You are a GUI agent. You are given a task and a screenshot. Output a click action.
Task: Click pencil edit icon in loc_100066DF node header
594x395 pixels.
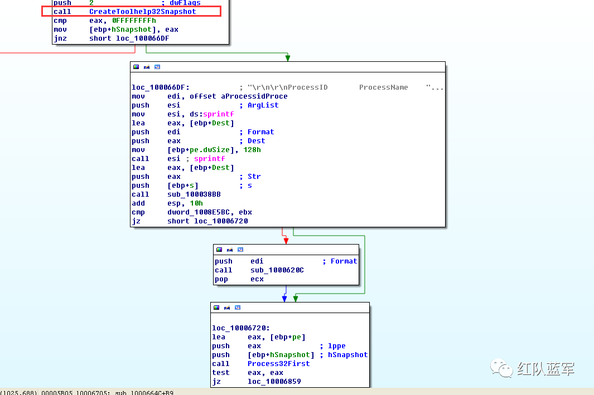pos(147,67)
